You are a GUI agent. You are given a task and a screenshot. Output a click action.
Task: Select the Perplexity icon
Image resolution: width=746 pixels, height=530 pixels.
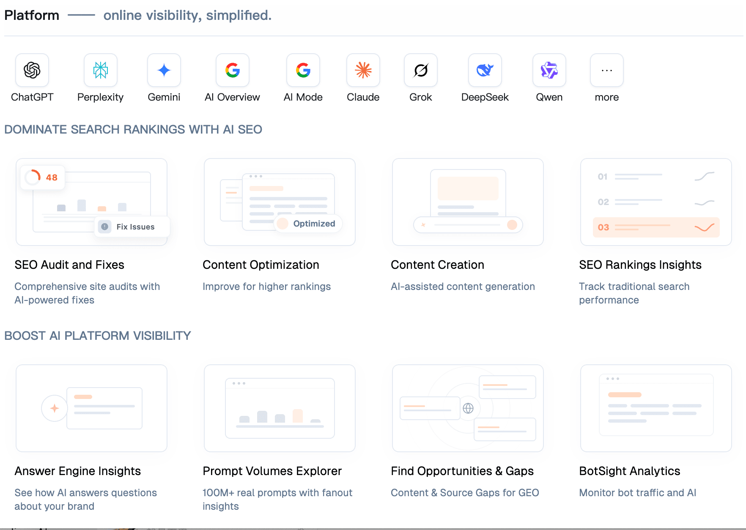click(x=101, y=70)
